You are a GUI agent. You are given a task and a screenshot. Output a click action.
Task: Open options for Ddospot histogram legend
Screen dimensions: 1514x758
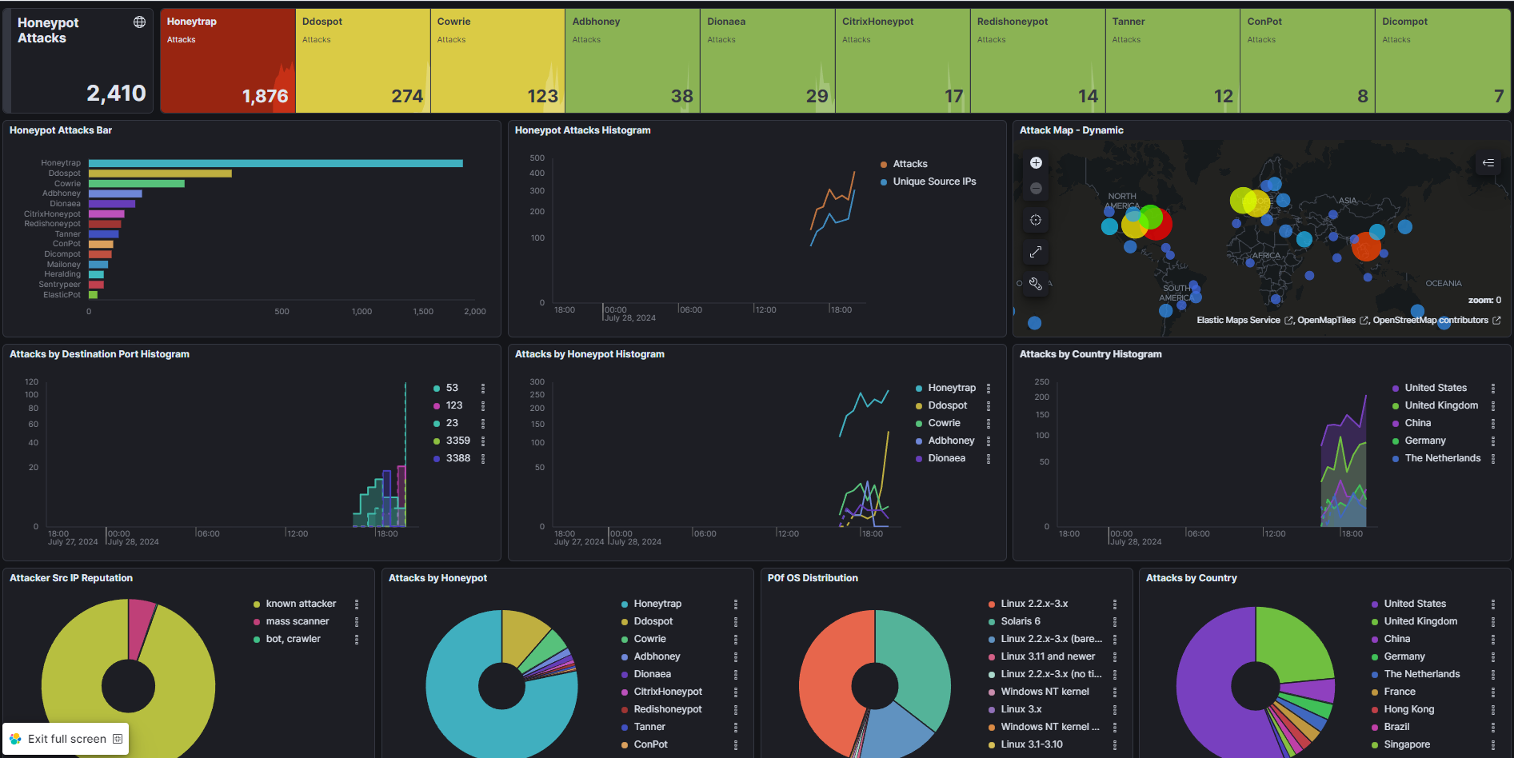tap(989, 405)
